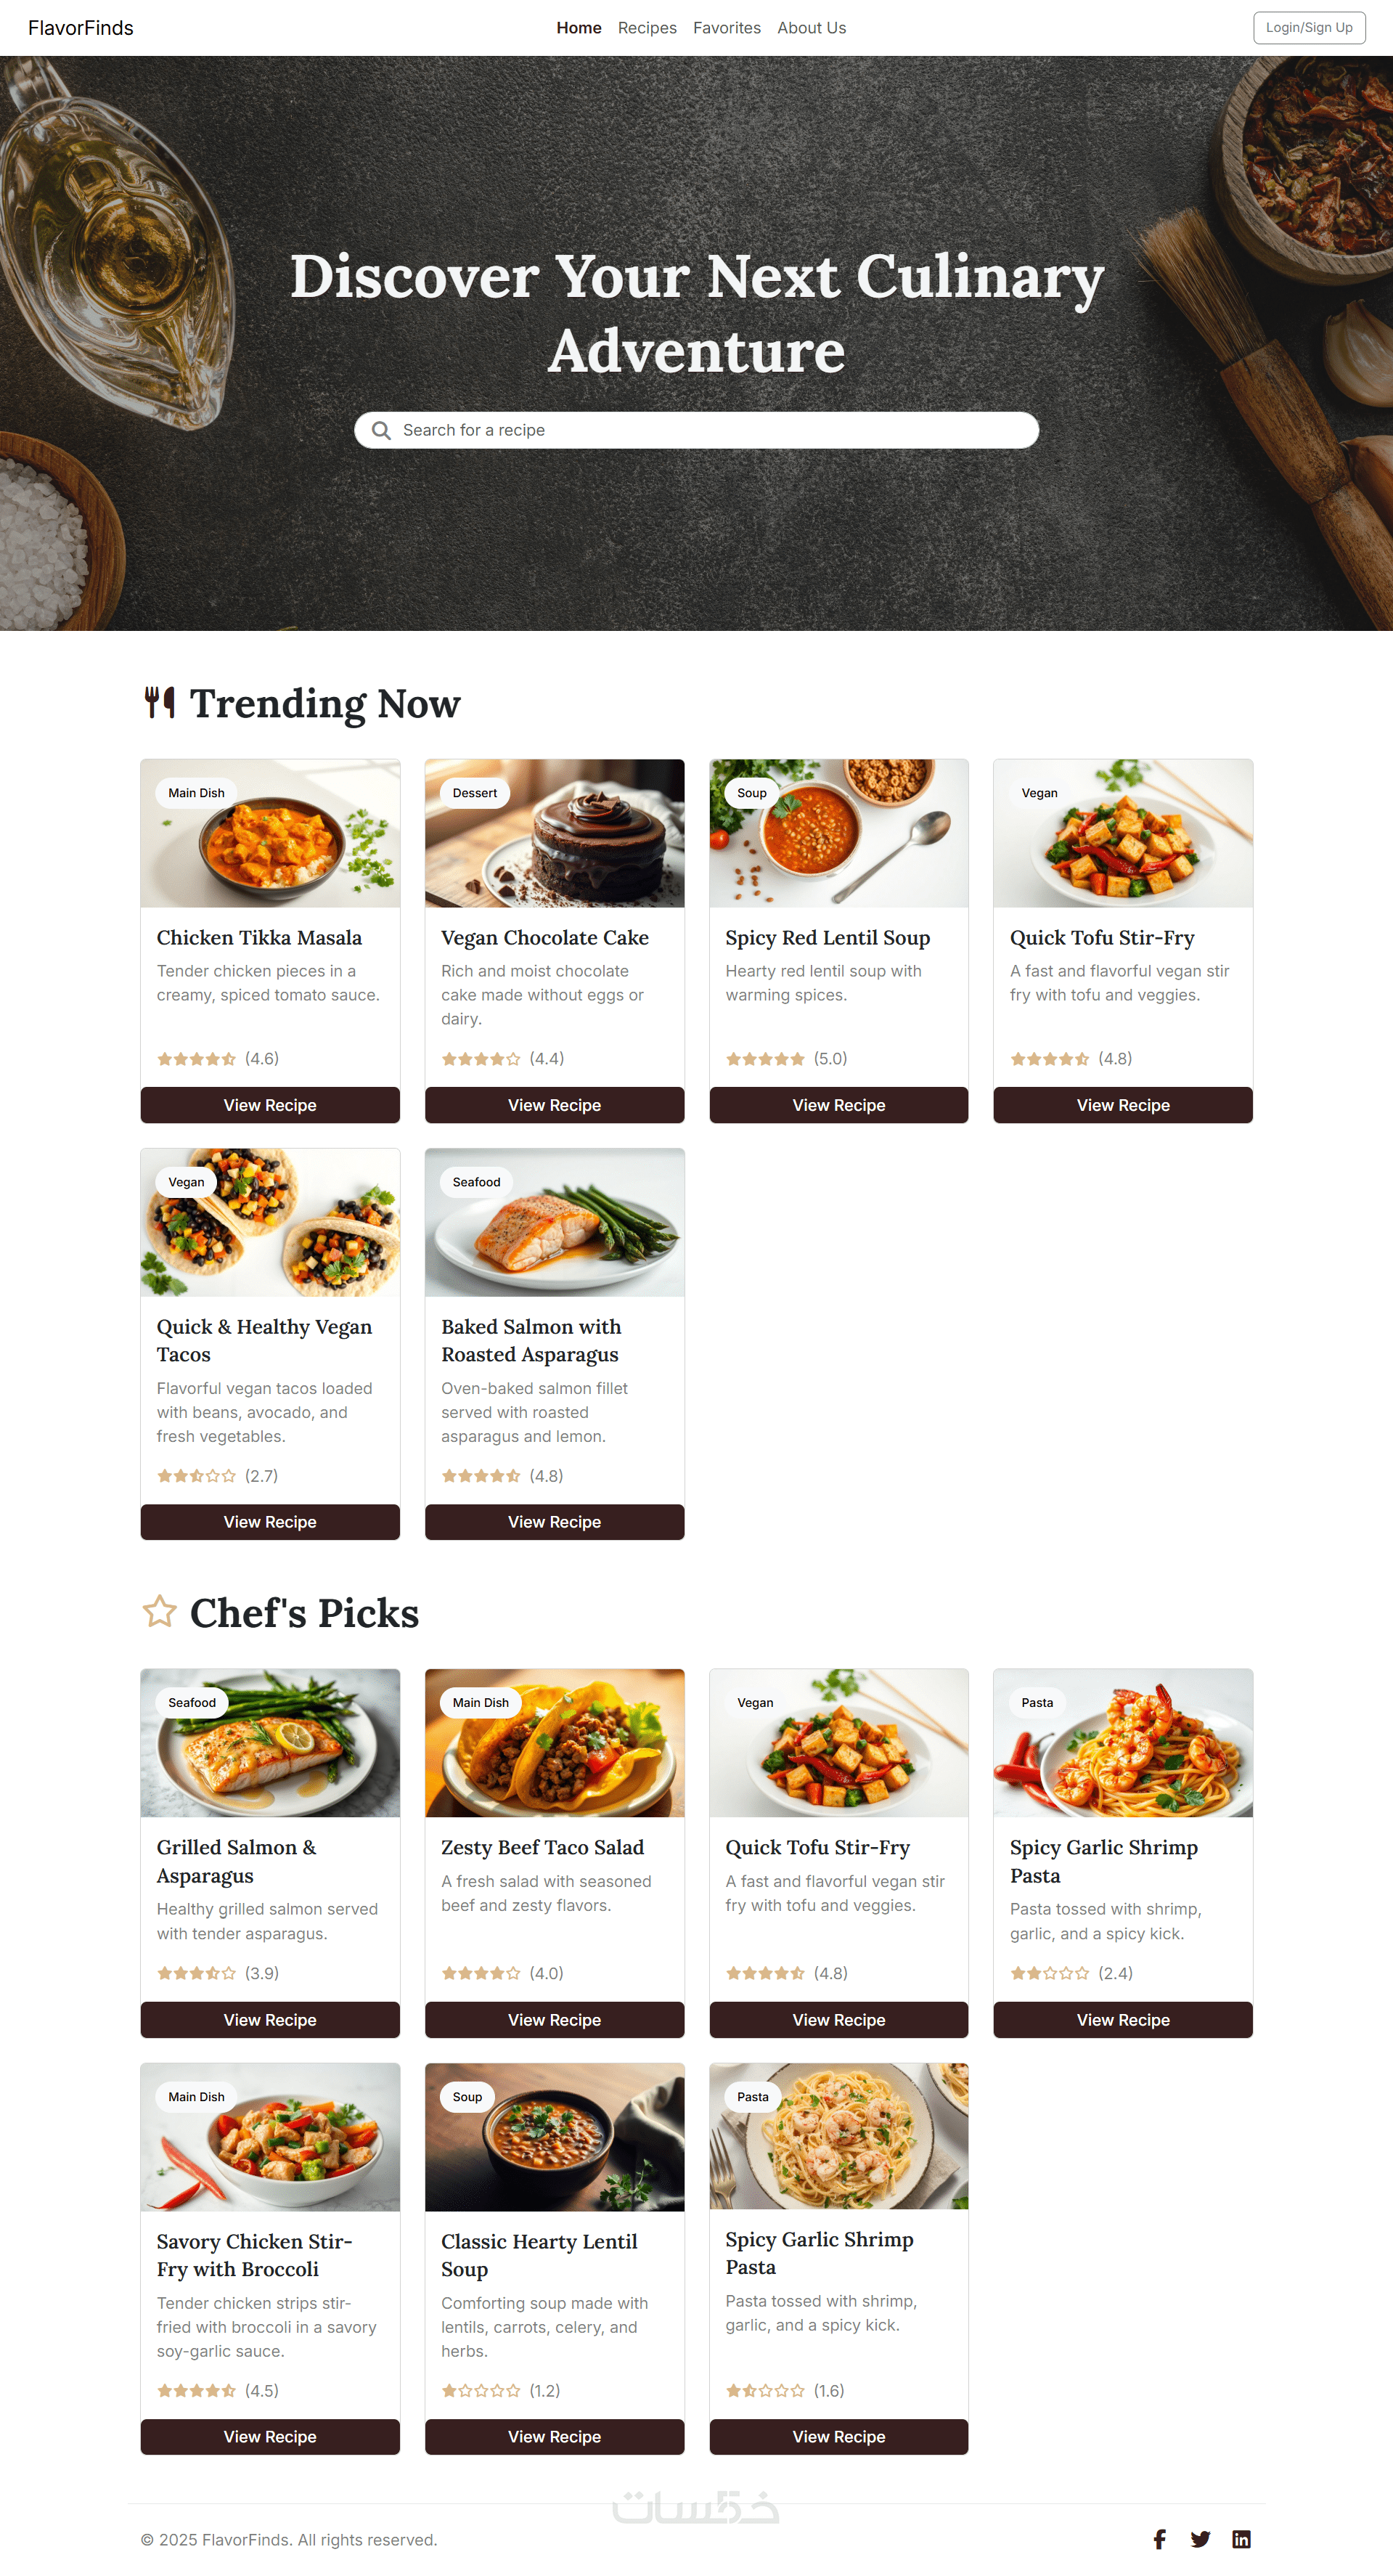
Task: Open the Favorites nav item
Action: point(727,28)
